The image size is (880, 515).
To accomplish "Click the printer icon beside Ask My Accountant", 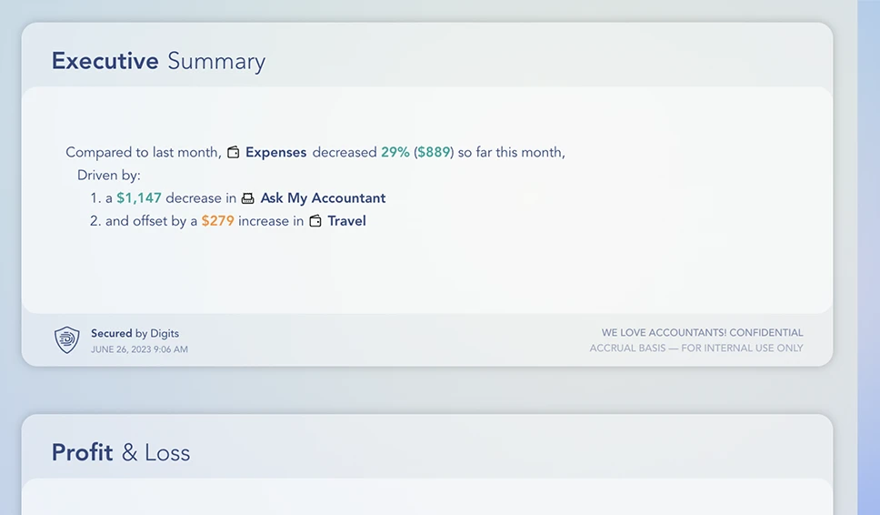I will [247, 198].
